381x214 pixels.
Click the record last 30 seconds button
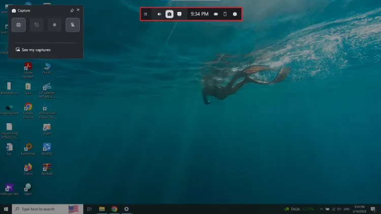click(37, 25)
